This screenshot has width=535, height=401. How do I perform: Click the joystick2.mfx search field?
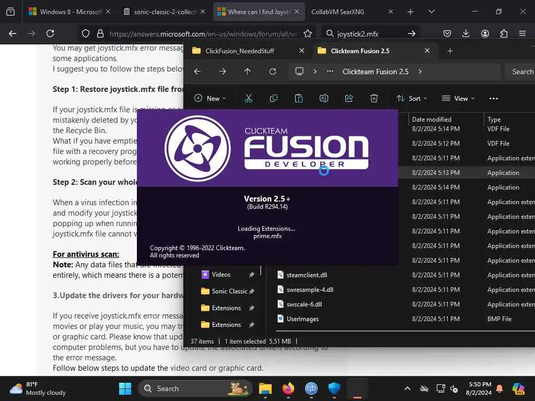tap(370, 34)
